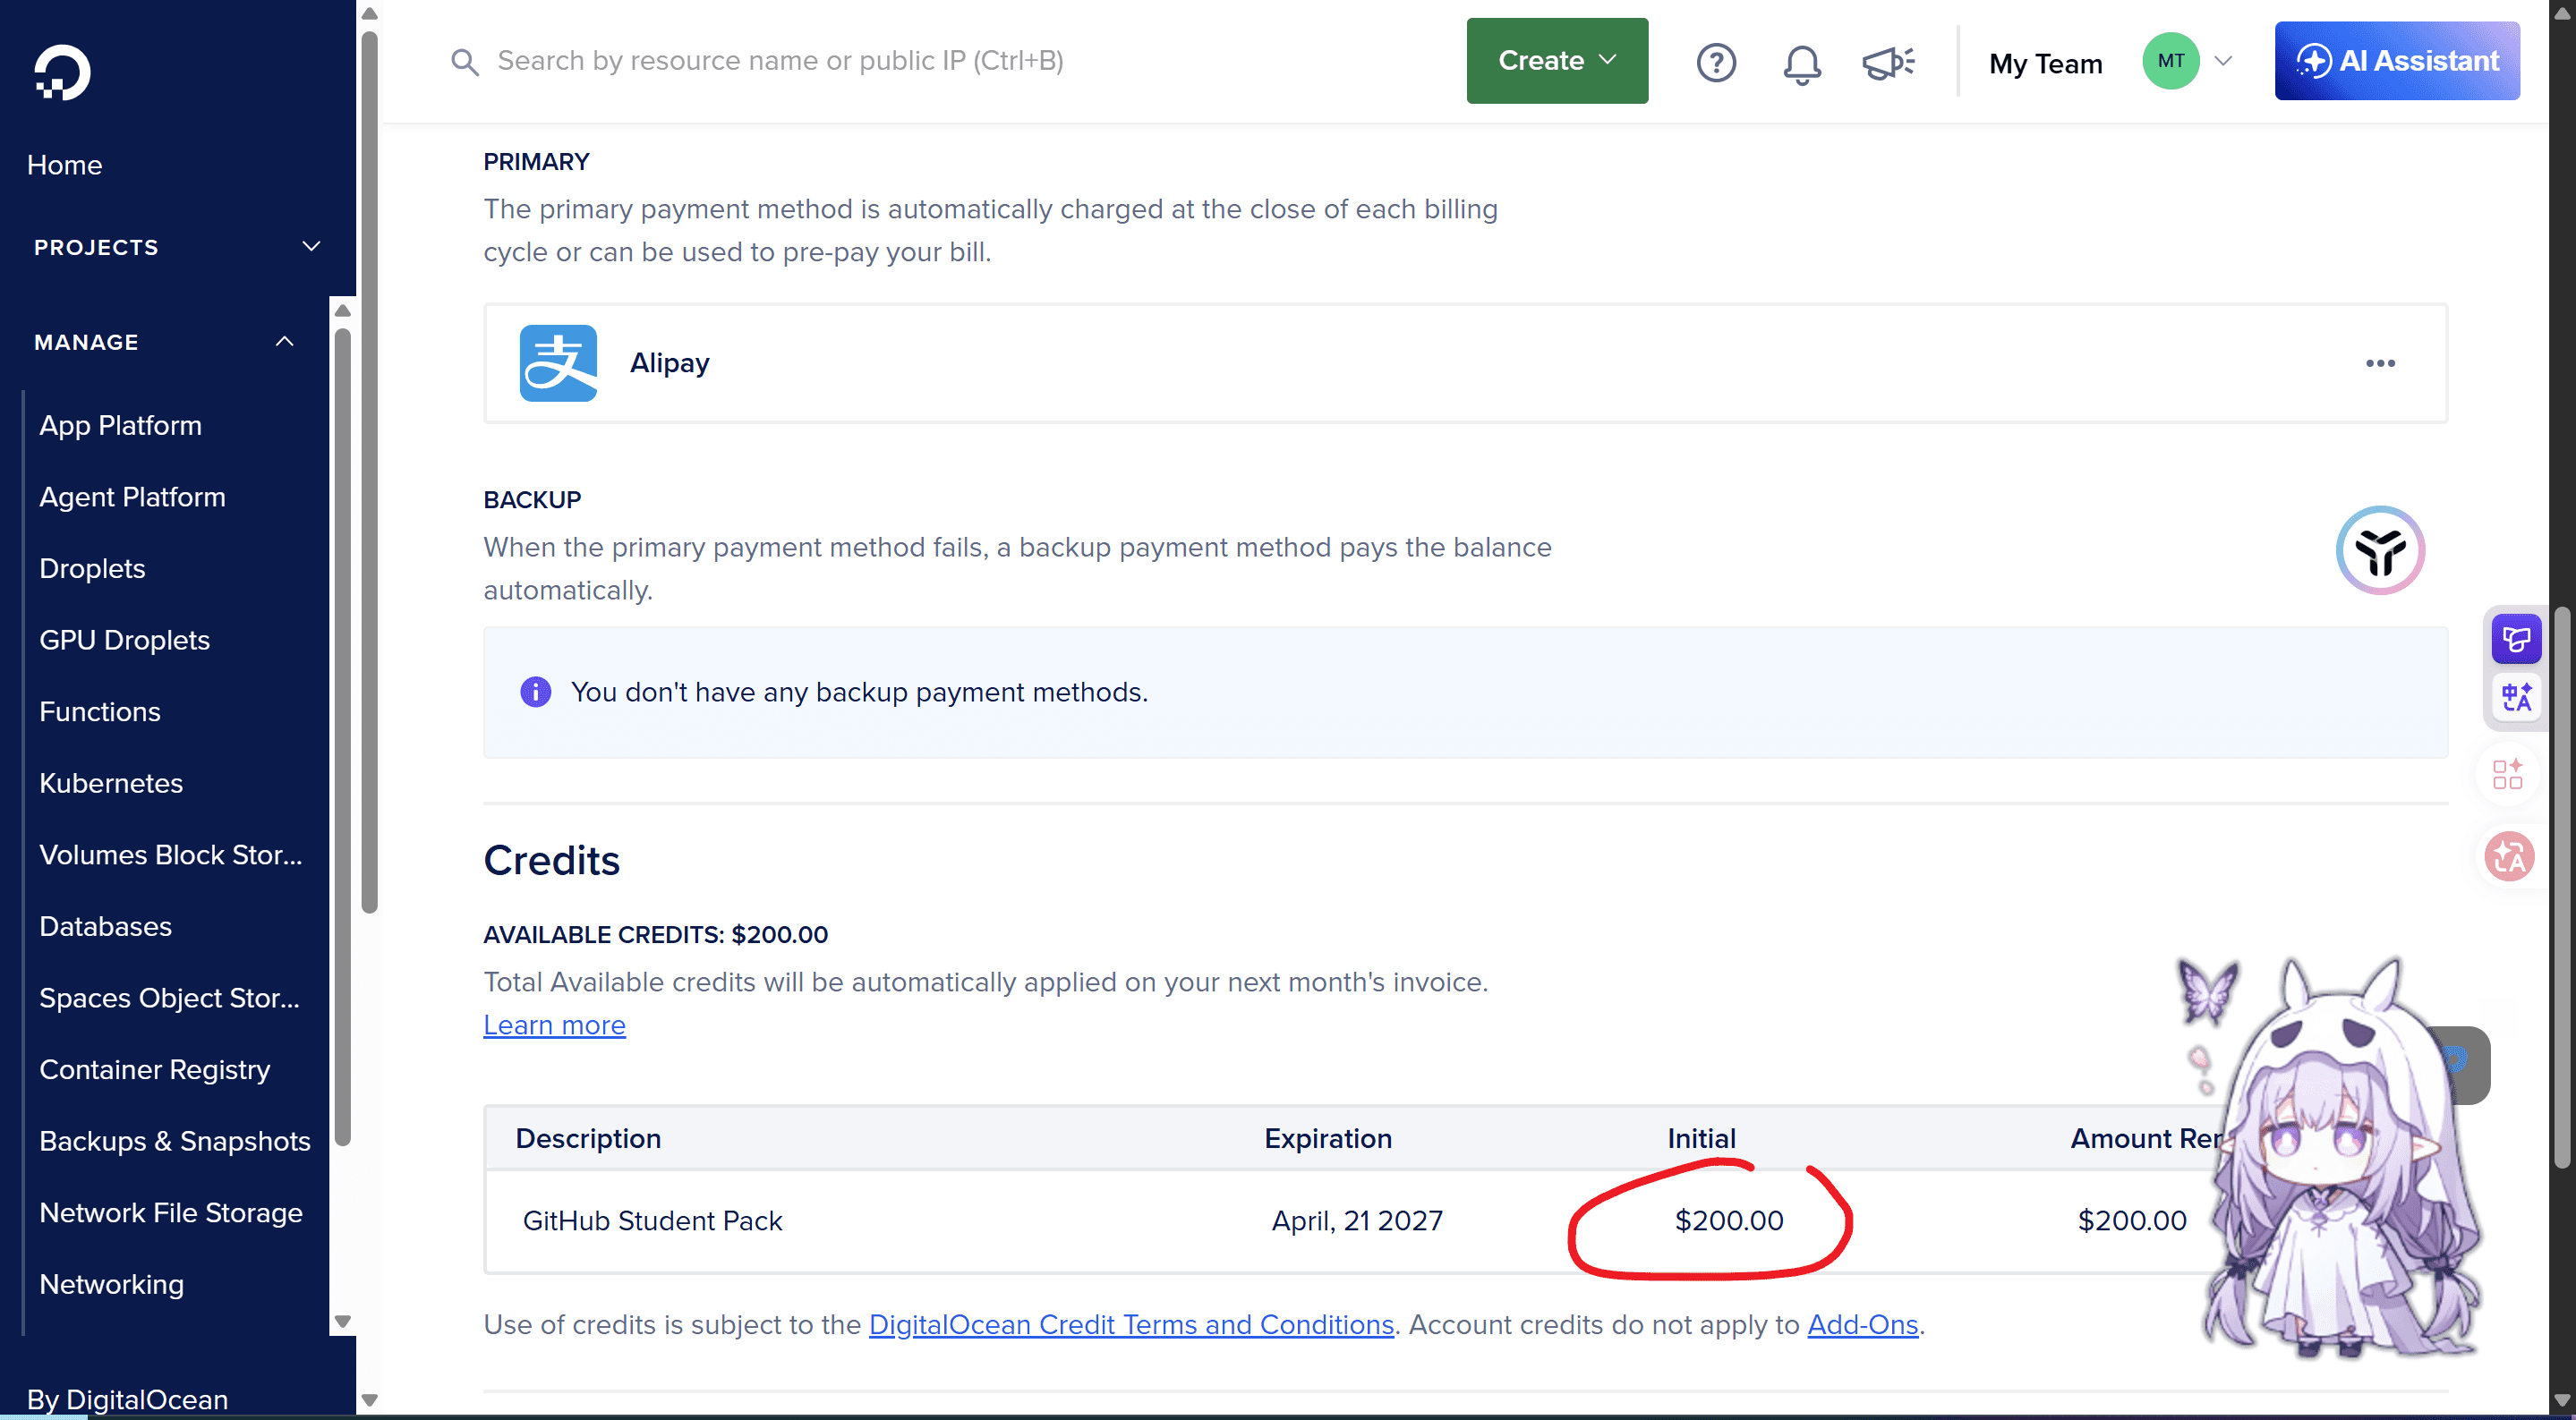2576x1420 pixels.
Task: Click GitHub Student Pack description cell
Action: tap(652, 1220)
